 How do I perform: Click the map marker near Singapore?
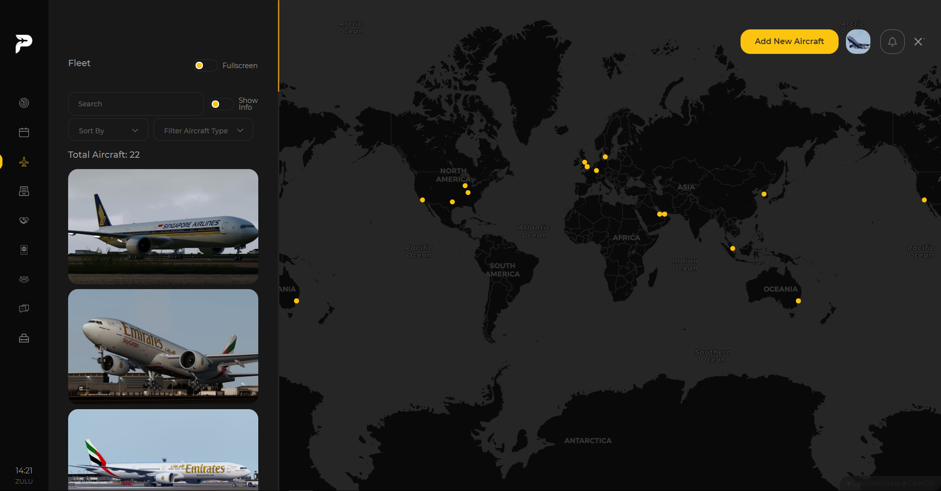[x=733, y=248]
